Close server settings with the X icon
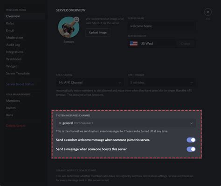 (208, 12)
